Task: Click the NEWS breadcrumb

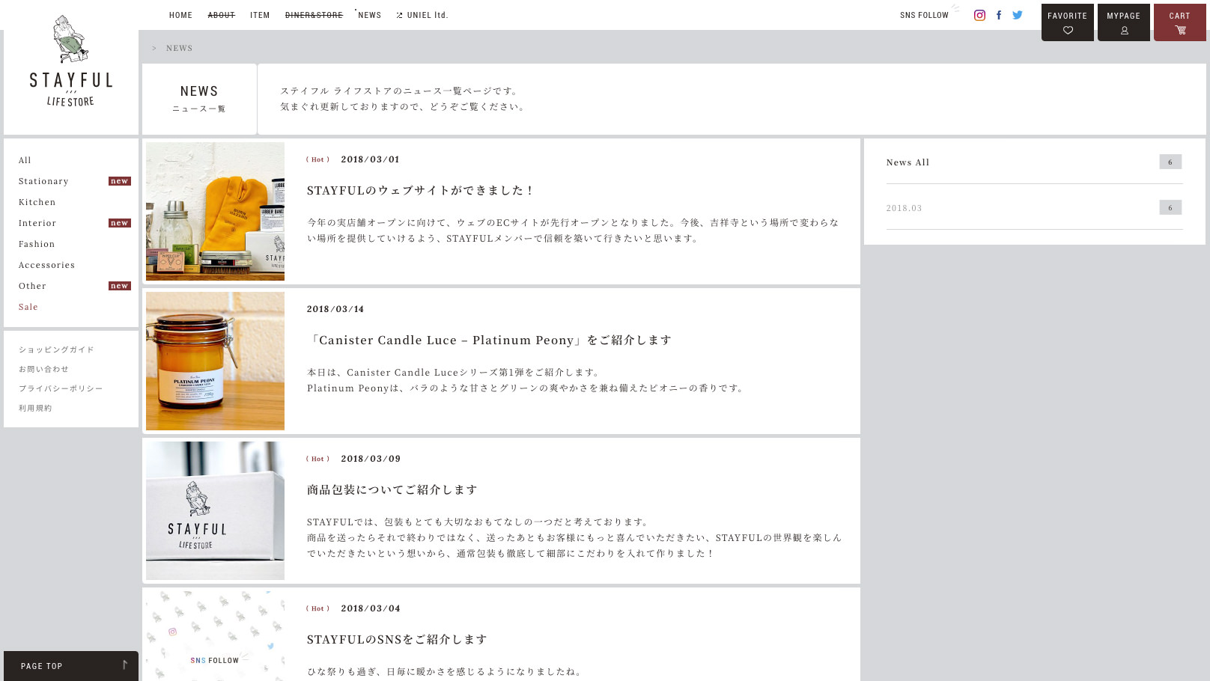Action: (x=180, y=48)
